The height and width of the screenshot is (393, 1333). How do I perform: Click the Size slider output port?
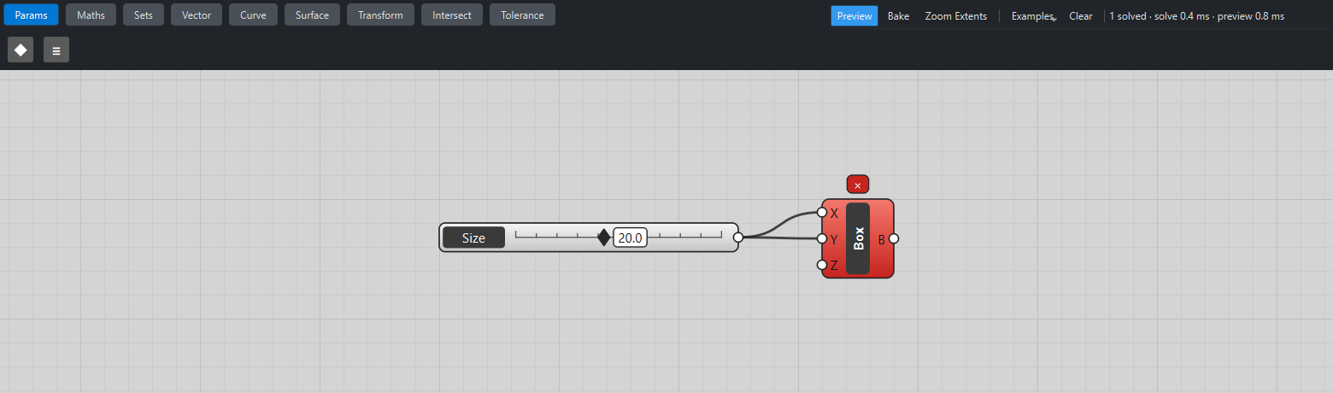[738, 237]
